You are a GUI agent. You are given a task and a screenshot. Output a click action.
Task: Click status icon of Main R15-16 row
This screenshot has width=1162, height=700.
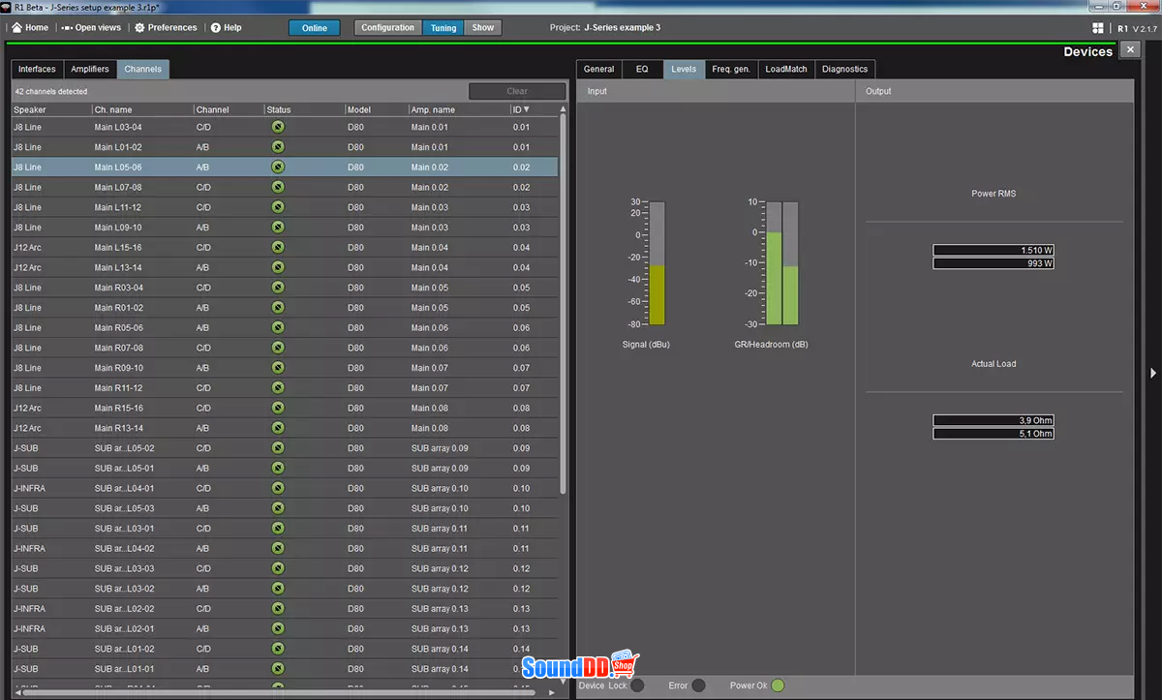[278, 408]
